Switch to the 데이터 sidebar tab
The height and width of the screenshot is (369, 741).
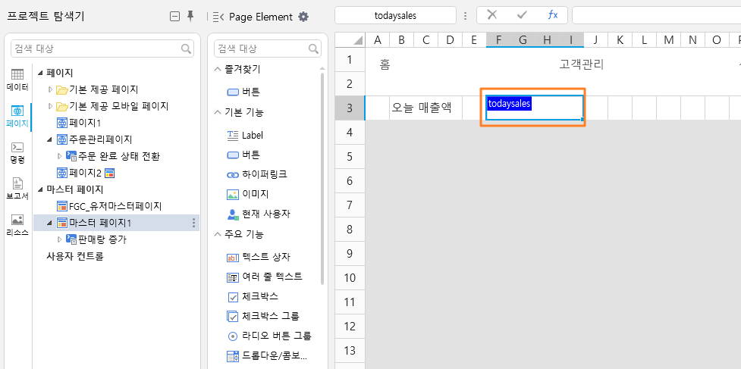tap(17, 80)
